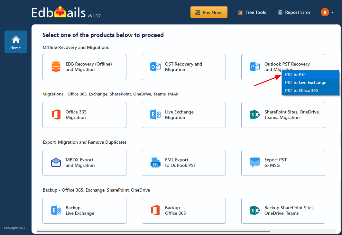This screenshot has width=342, height=235.
Task: Select PST to Live Exchange option
Action: tap(310, 83)
